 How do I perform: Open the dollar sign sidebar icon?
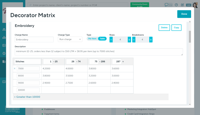[x=4, y=53]
